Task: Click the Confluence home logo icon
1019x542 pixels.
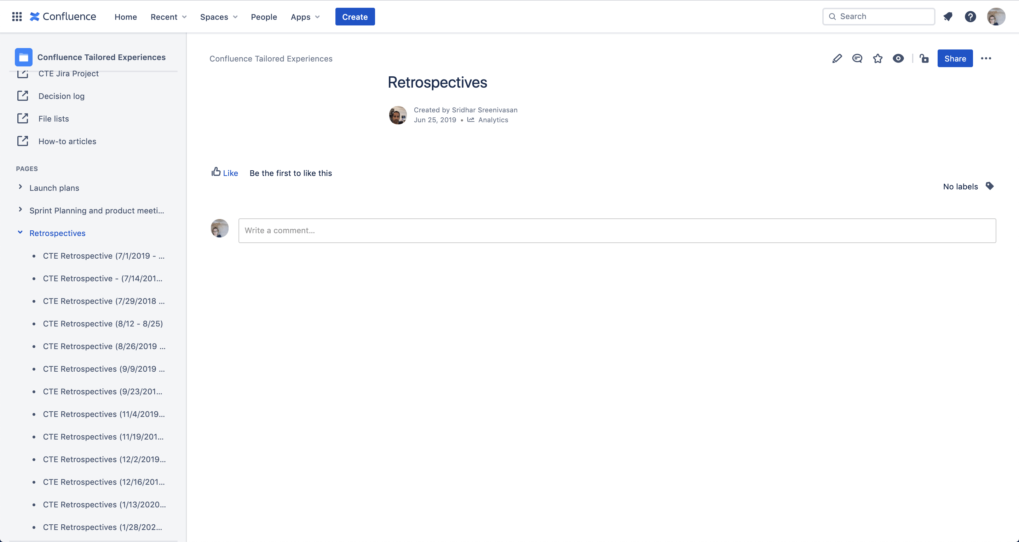Action: (x=34, y=16)
